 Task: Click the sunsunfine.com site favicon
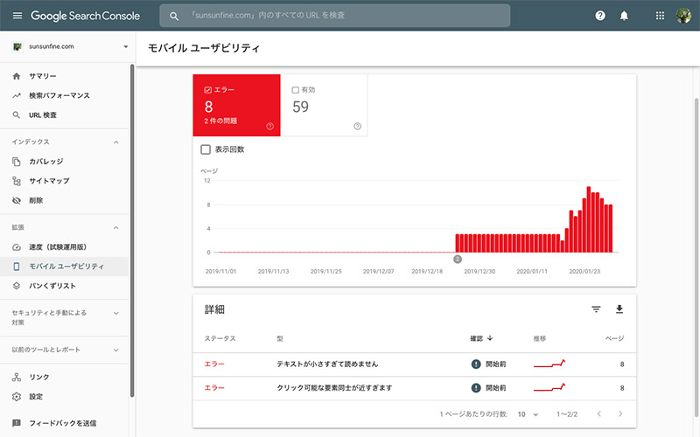click(x=17, y=46)
